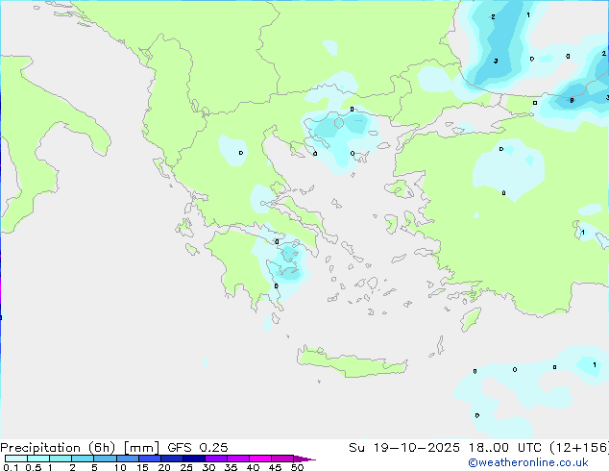Image resolution: width=609 pixels, height=471 pixels.
Task: Click the '20' legend scale label
Action: (164, 467)
